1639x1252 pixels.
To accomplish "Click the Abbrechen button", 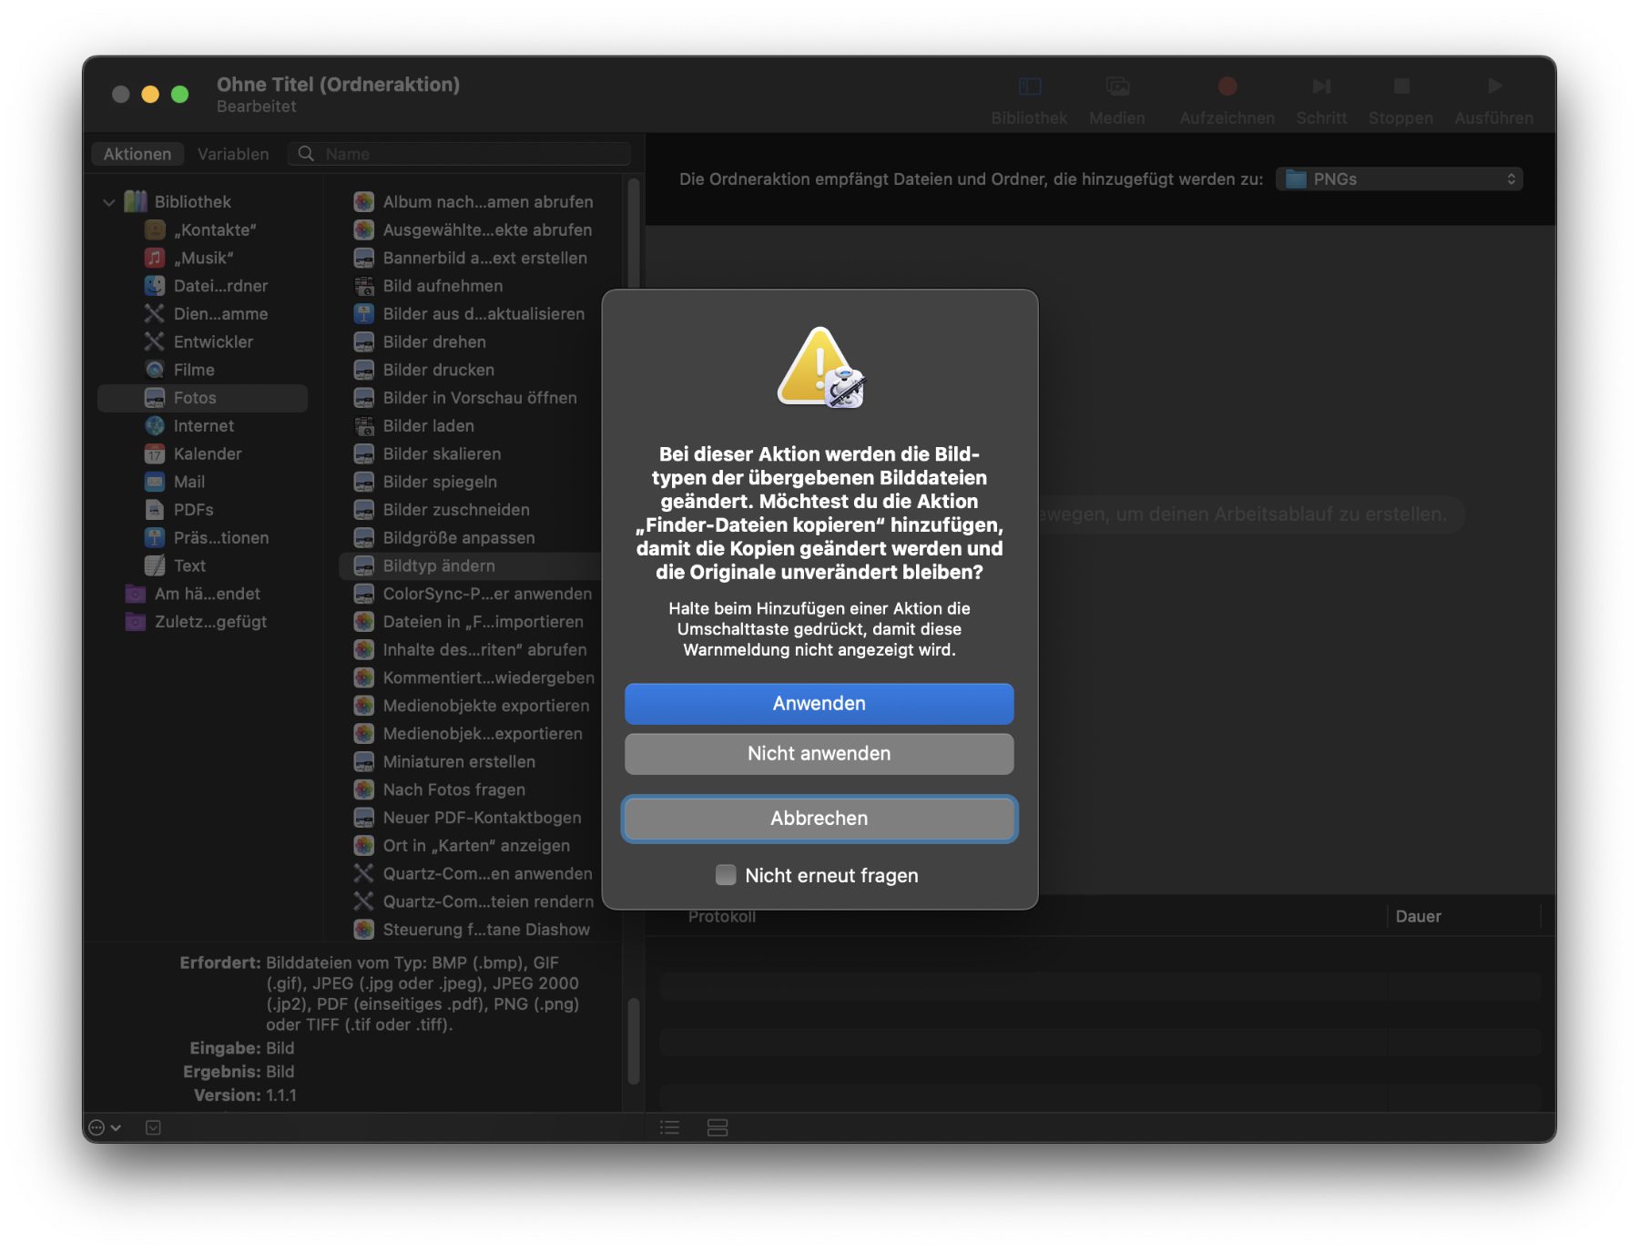I will tap(819, 819).
